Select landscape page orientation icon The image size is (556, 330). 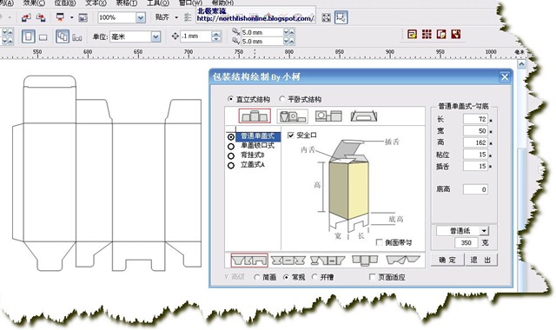43,37
